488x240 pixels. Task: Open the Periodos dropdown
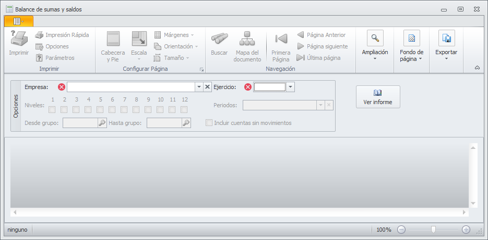[321, 105]
